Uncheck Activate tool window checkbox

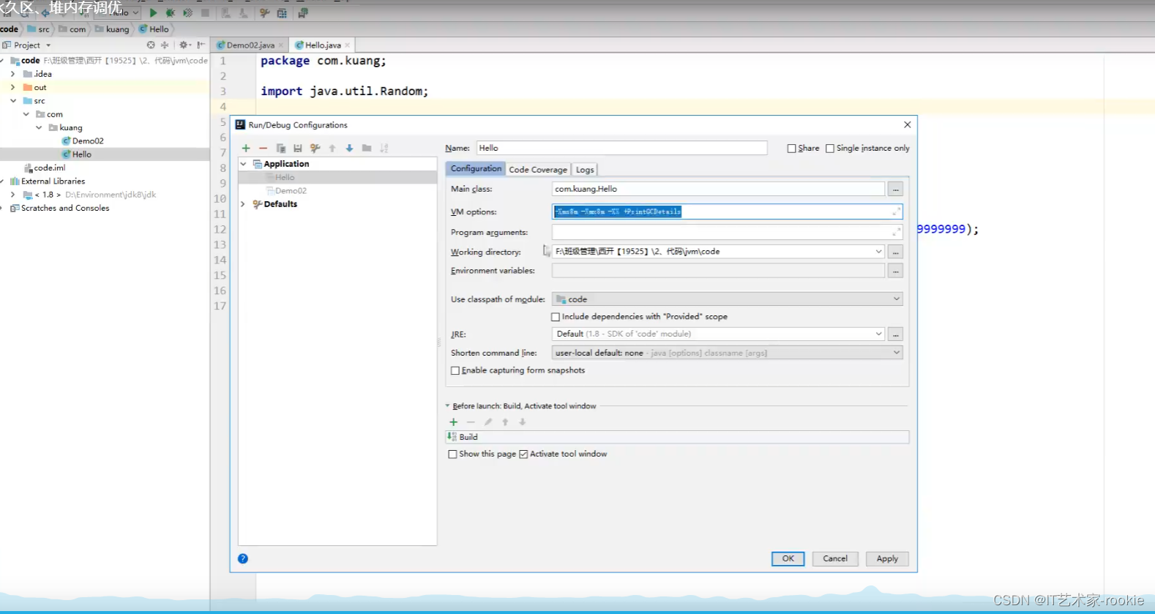click(523, 454)
